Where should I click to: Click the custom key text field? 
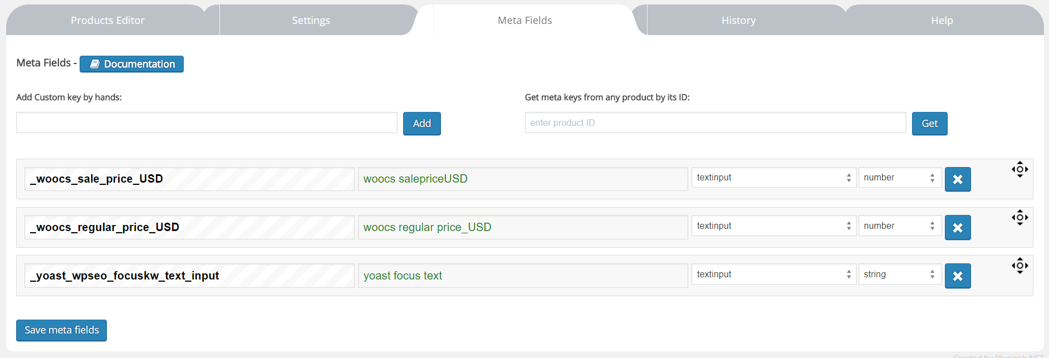click(207, 123)
